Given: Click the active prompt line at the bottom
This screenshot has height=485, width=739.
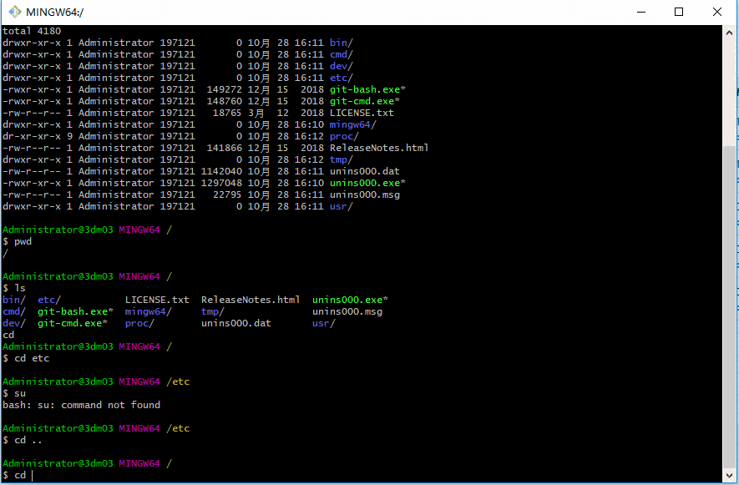Looking at the screenshot, I should (x=20, y=475).
